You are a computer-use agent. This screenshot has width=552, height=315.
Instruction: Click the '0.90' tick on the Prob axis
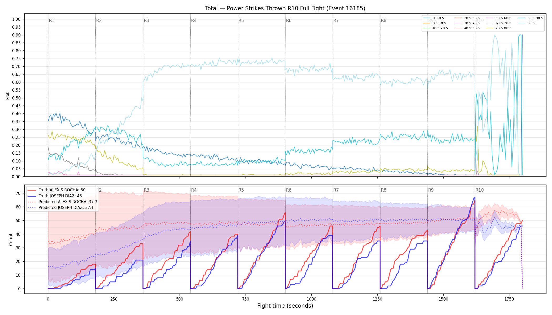click(x=16, y=35)
